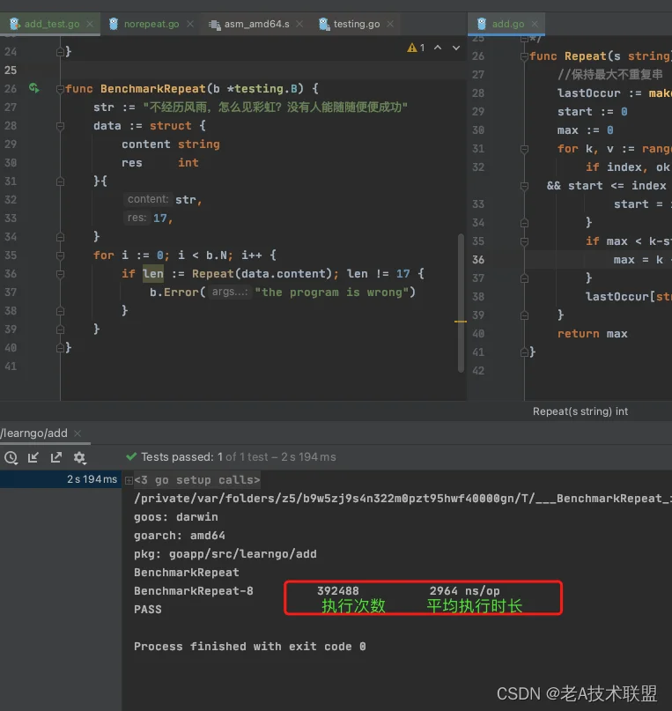Click the run benchmark gutter icon at line 26
The image size is (672, 711).
34,88
